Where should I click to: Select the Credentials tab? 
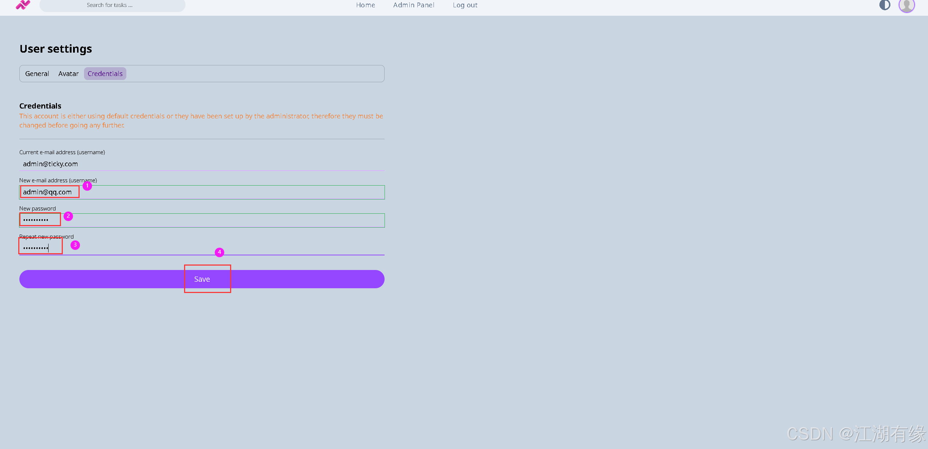coord(105,74)
